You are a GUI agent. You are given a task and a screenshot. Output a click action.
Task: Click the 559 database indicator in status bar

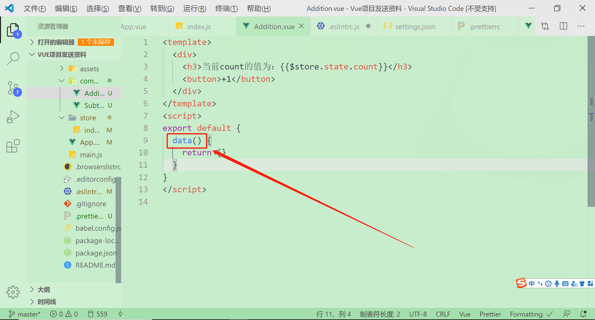point(97,314)
